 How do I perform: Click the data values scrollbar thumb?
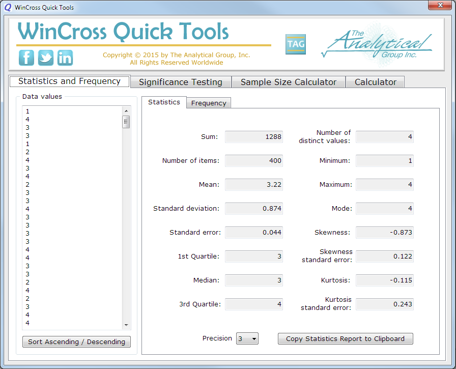126,122
